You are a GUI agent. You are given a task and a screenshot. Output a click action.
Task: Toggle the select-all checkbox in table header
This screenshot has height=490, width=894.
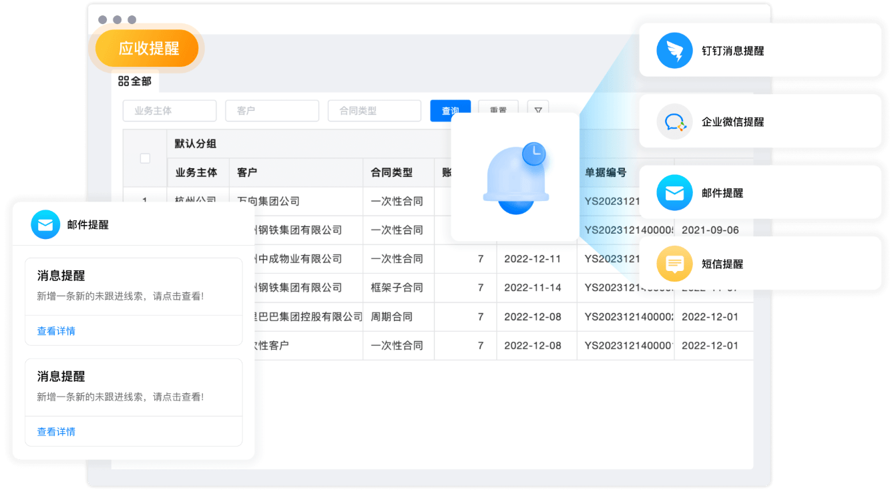[145, 158]
